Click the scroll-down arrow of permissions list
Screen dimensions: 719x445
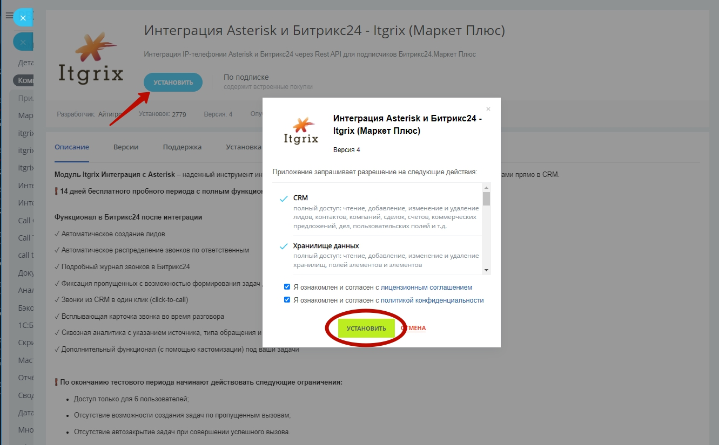(x=486, y=270)
